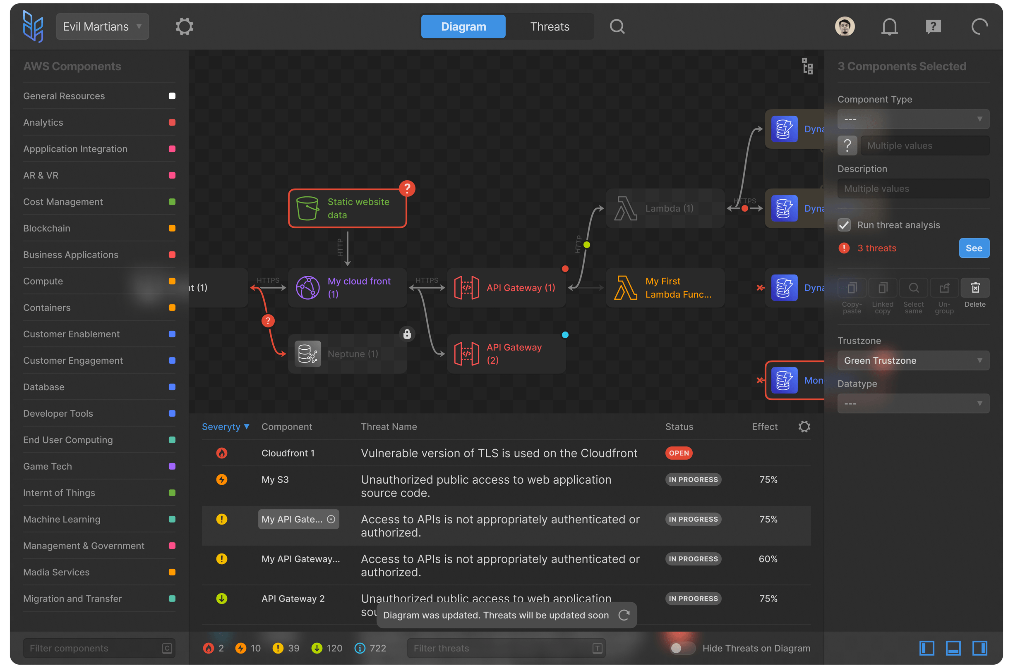Open Cloudfront 1 threat row
1013x668 pixels.
tap(506, 453)
